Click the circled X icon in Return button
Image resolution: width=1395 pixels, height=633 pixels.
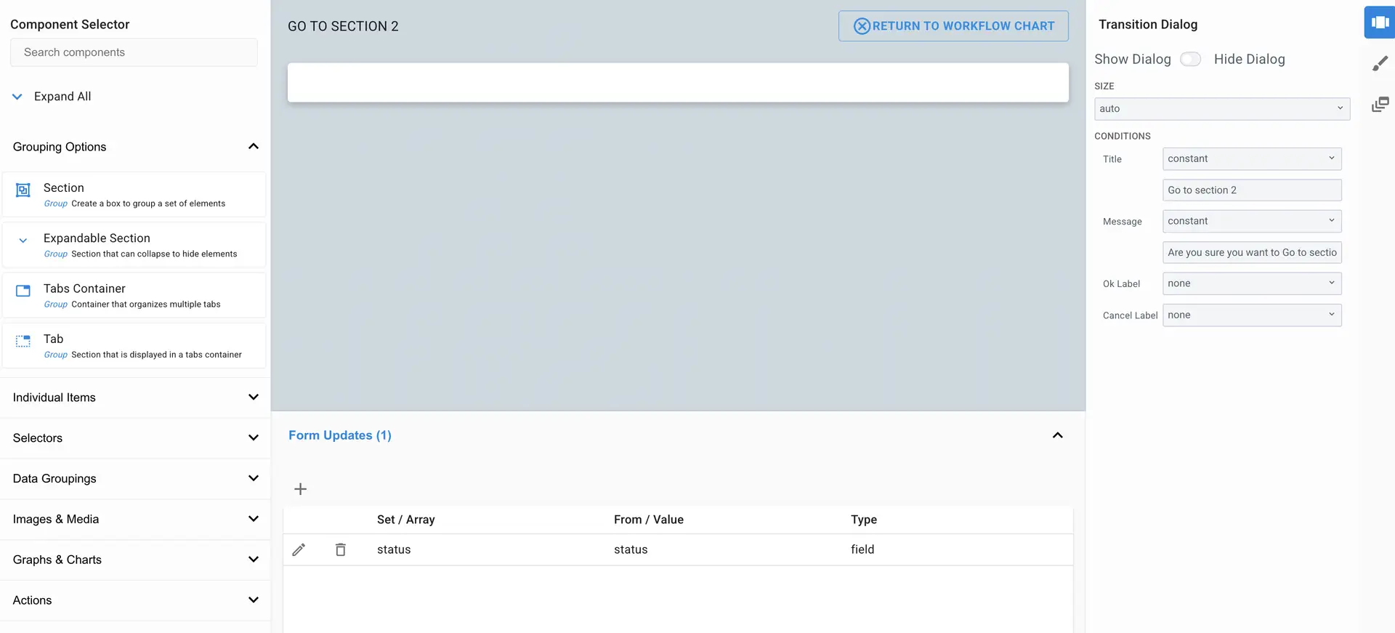[862, 26]
